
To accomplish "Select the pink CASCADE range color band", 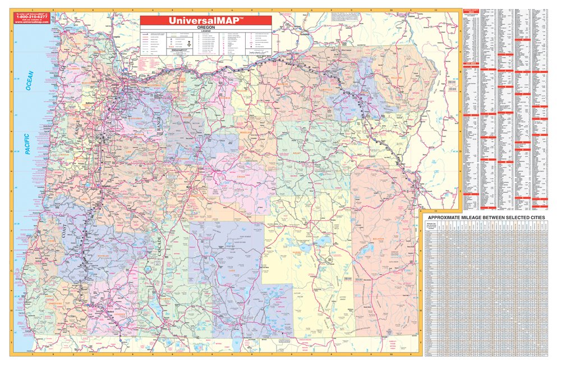I will [160, 247].
